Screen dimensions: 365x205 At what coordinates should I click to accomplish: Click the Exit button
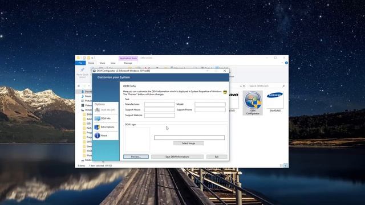(x=217, y=157)
